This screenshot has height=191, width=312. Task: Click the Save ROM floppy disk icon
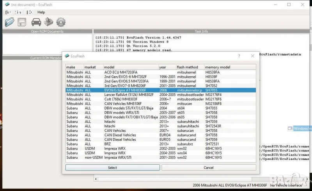22,22
